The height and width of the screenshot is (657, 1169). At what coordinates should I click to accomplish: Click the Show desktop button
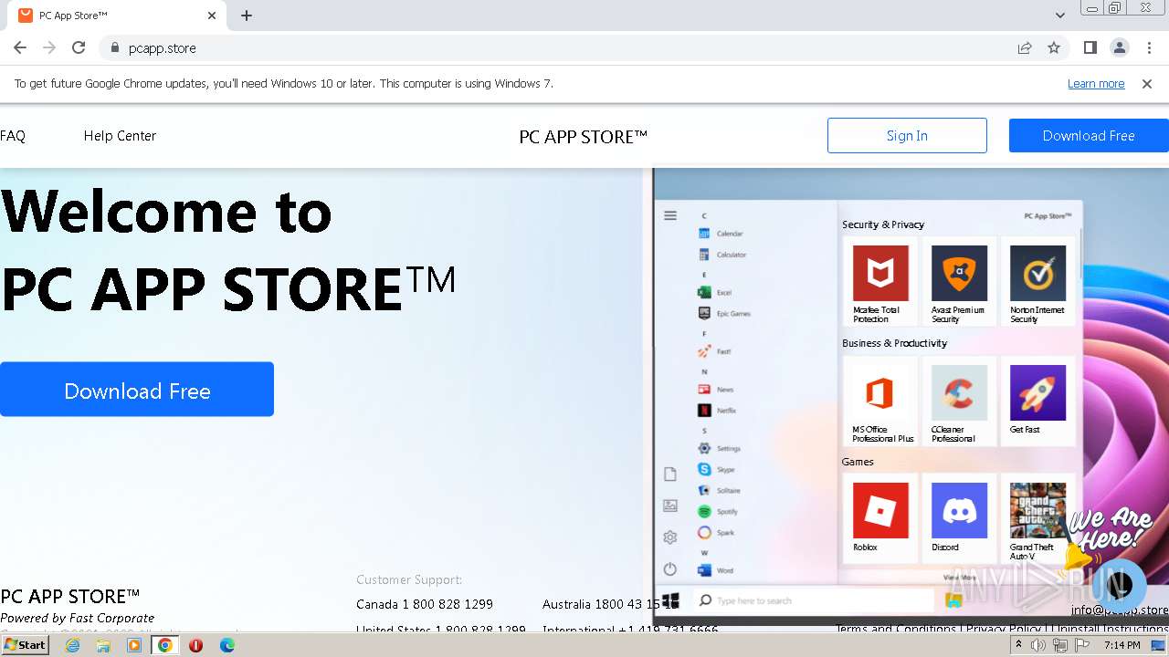[x=1160, y=645]
